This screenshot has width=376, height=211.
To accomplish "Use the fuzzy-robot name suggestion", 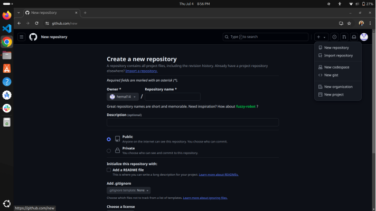I will coord(246,107).
